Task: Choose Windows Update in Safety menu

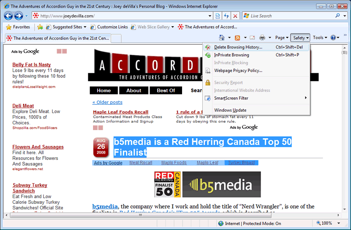Action: [257, 110]
